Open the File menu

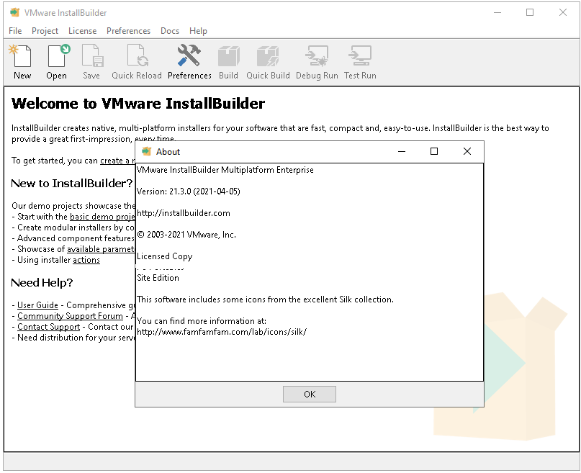pos(15,31)
